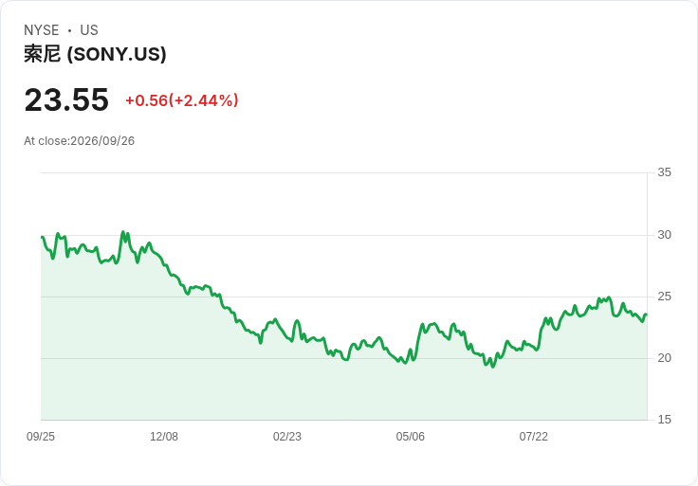The image size is (698, 486).
Task: Click the chart's starting point at 09/25
Action: (42, 237)
